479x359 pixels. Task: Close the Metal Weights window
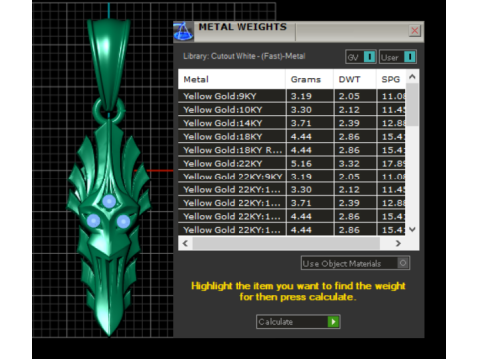(415, 31)
